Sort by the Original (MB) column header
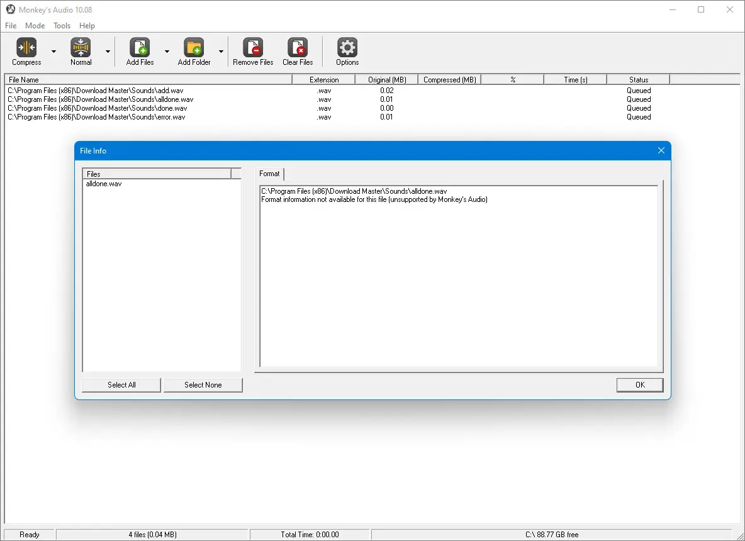 tap(387, 80)
